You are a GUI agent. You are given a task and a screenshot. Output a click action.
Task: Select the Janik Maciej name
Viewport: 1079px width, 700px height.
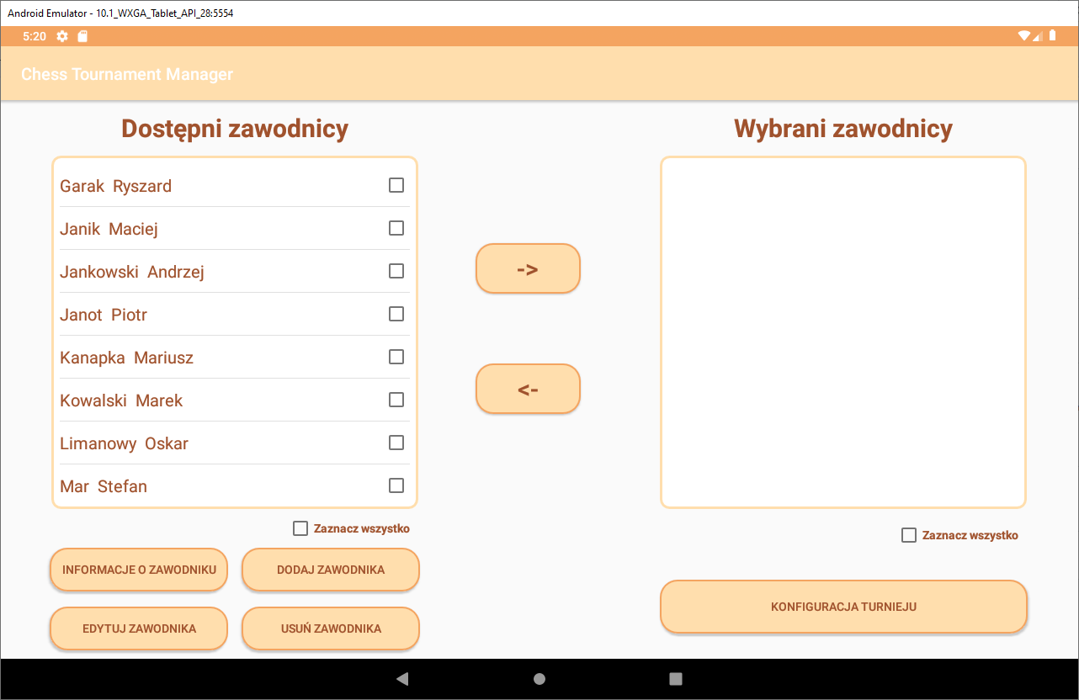[109, 229]
